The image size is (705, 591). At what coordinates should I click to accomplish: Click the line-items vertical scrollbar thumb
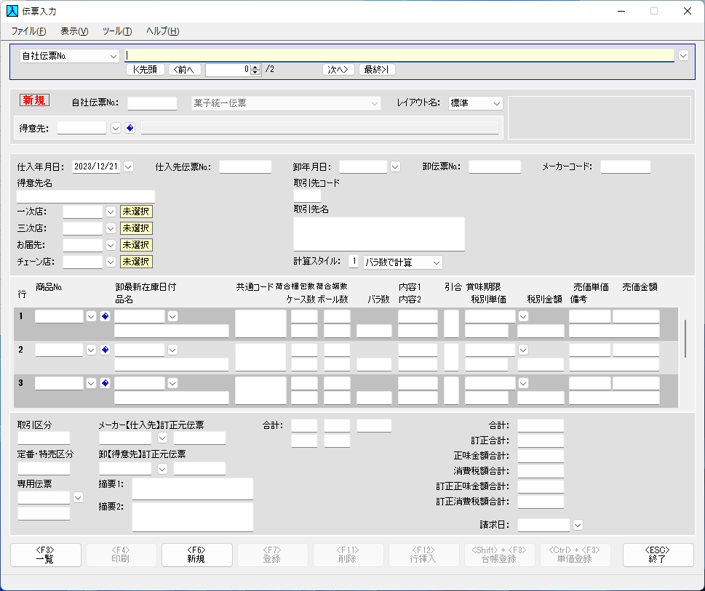pyautogui.click(x=685, y=339)
